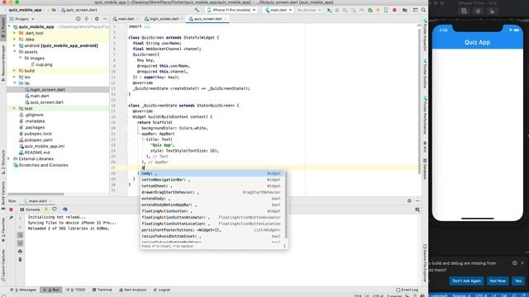Click the locate-file target icon in Project panel
This screenshot has width=529, height=297.
click(79, 19)
